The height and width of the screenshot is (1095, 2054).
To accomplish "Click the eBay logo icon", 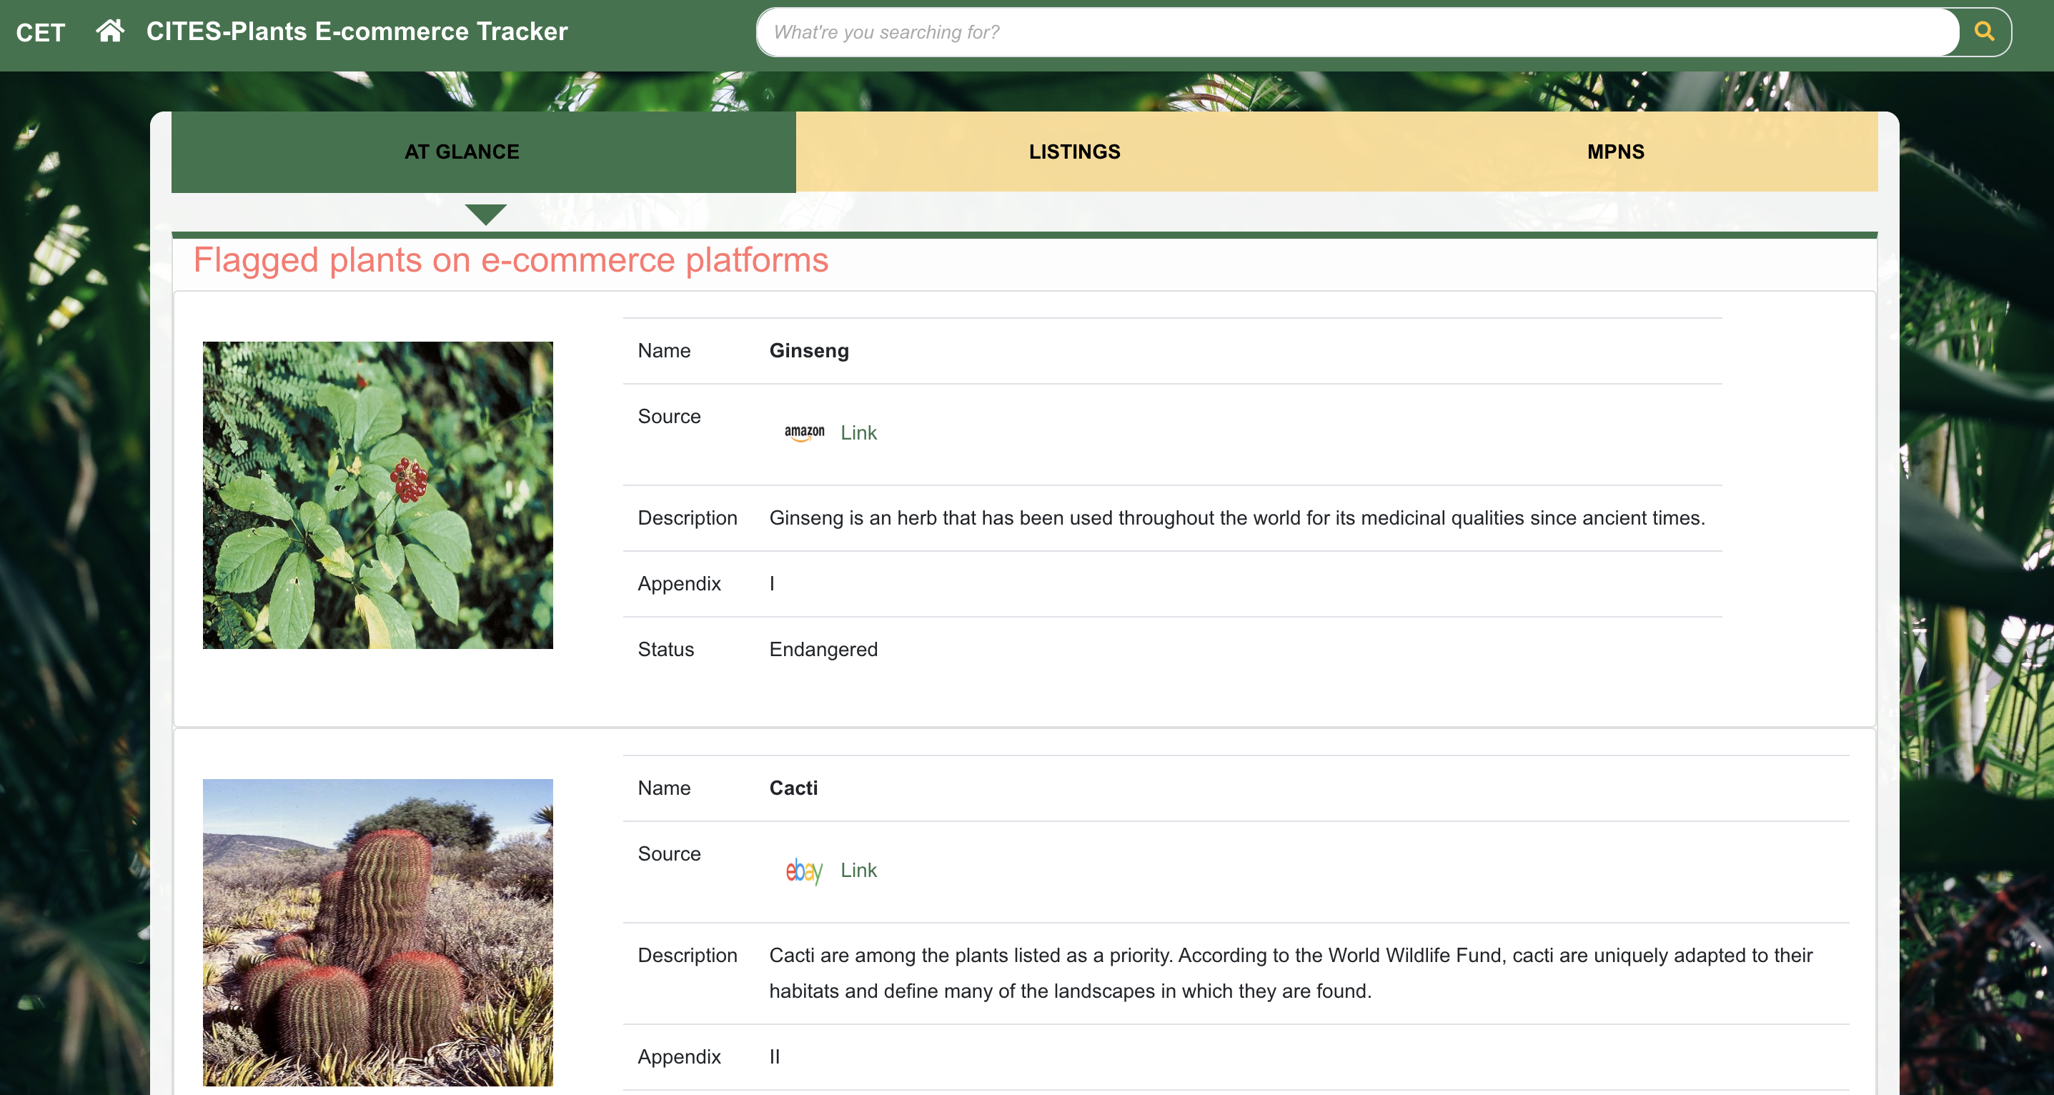I will [x=804, y=870].
